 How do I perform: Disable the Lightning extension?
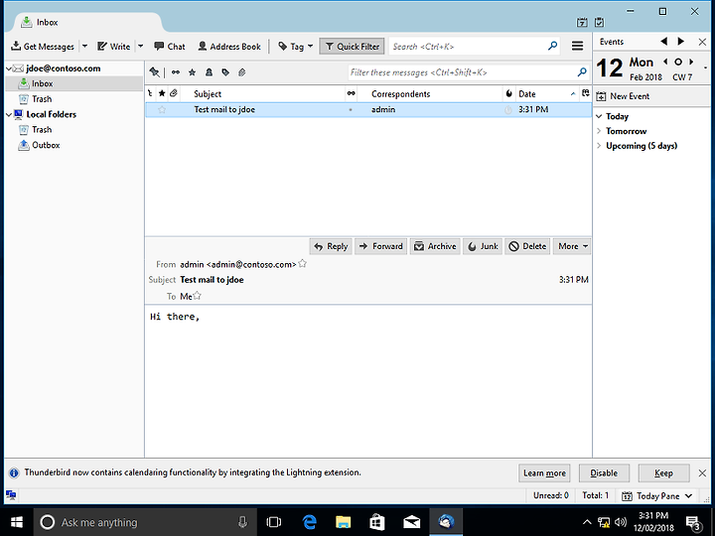(x=604, y=473)
